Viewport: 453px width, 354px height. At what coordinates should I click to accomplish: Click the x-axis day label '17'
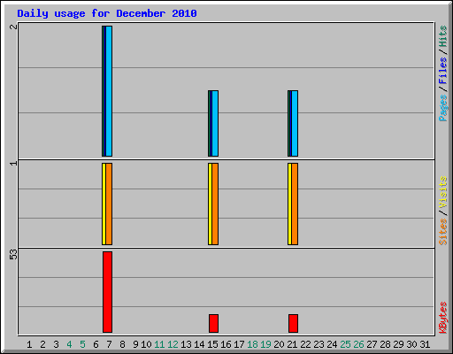239,344
